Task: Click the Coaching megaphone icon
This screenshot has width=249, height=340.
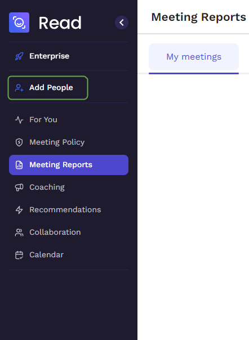Action: (x=19, y=187)
